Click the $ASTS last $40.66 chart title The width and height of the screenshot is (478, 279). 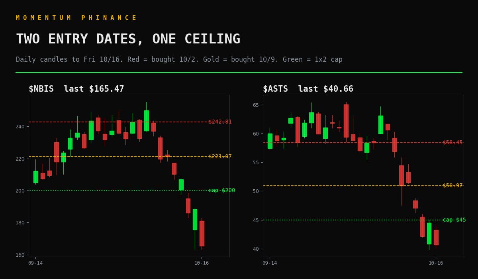pos(308,89)
